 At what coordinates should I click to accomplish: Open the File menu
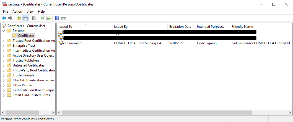(x=6, y=12)
